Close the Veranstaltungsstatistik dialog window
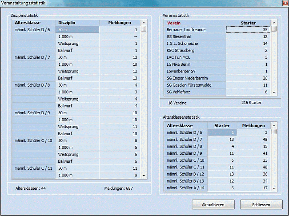 (284, 4)
